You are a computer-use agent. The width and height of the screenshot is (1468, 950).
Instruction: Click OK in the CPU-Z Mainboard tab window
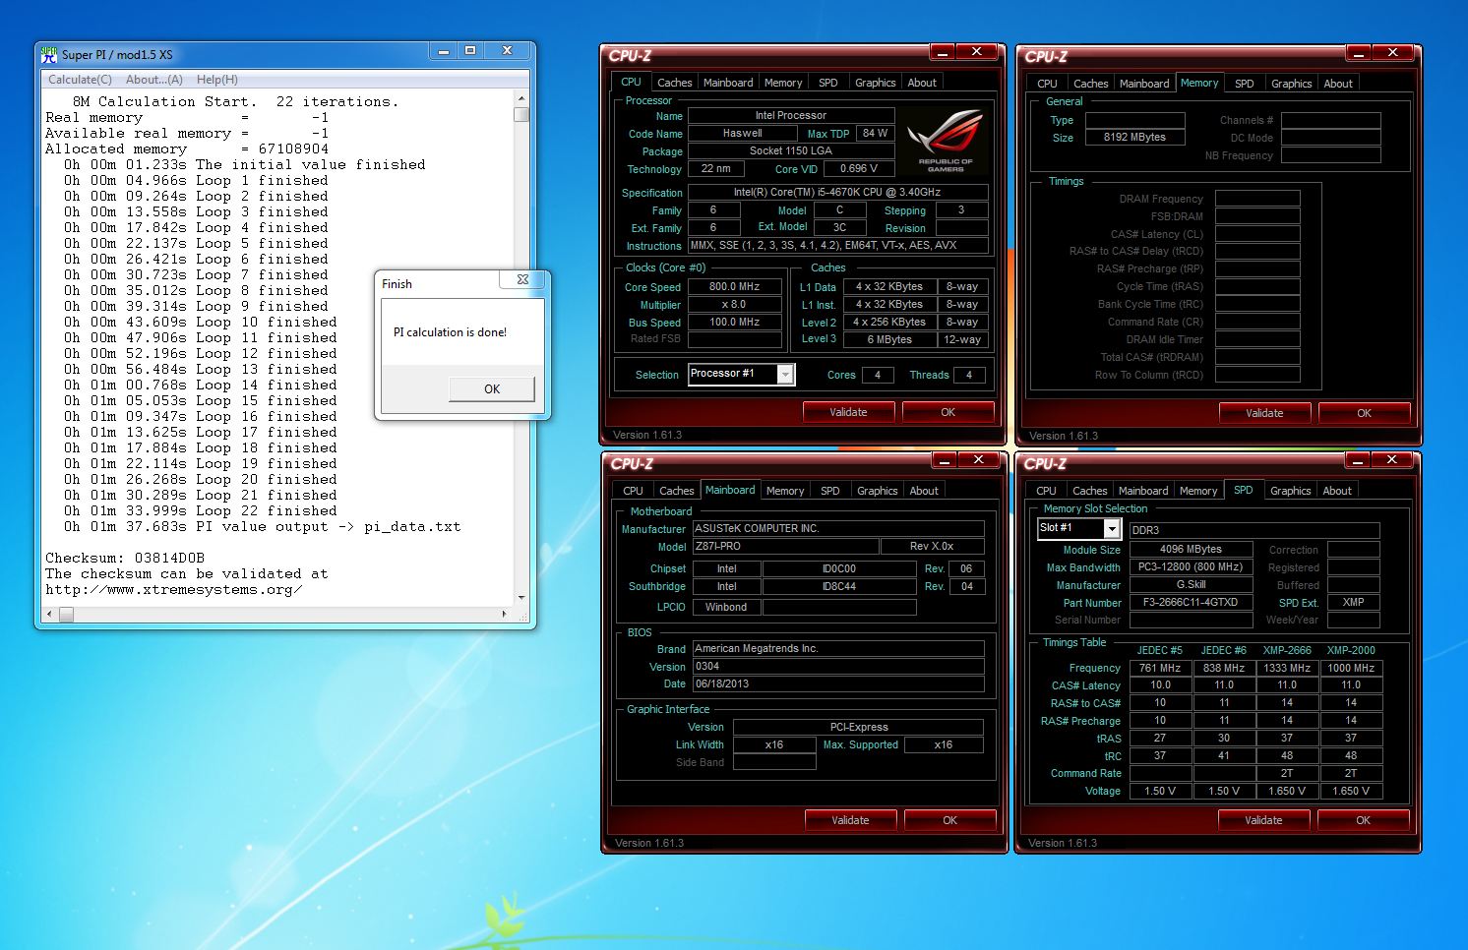click(949, 820)
